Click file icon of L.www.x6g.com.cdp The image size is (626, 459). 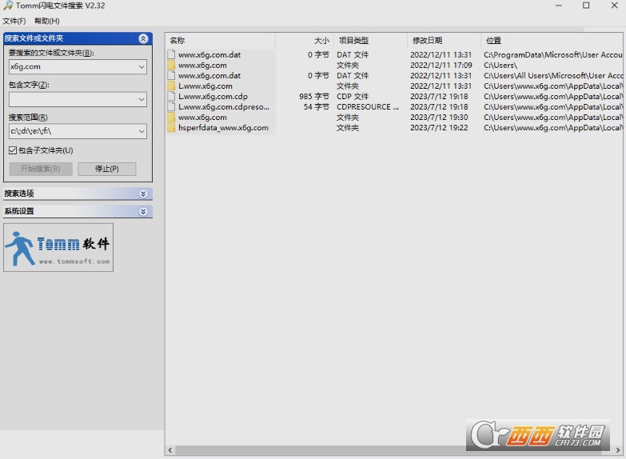(172, 96)
